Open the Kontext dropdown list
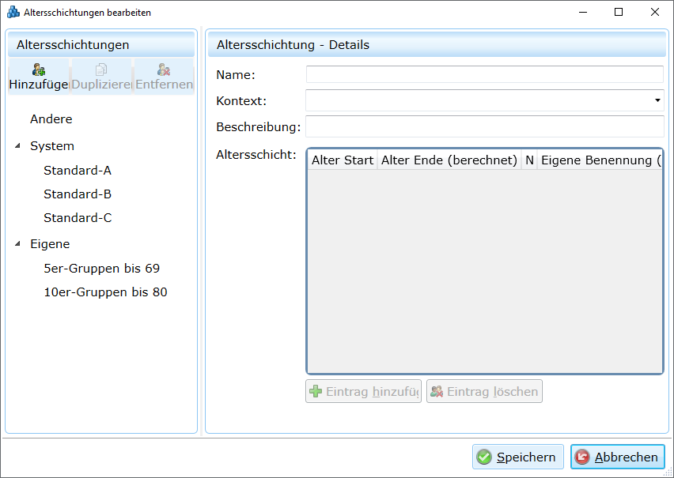674x478 pixels. [657, 100]
